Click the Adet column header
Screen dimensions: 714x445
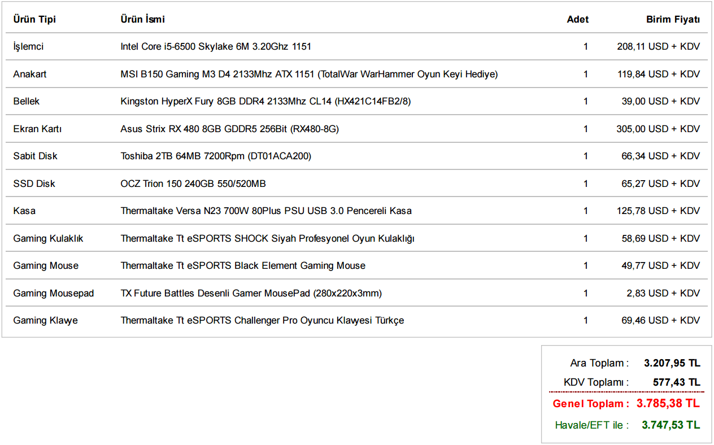coord(577,19)
